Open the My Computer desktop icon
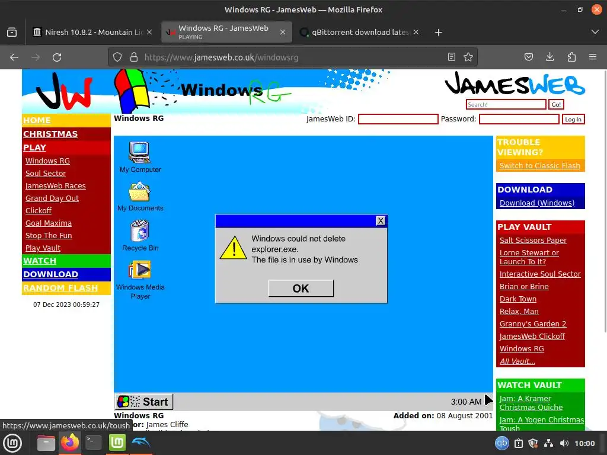The width and height of the screenshot is (607, 455). pos(140,152)
